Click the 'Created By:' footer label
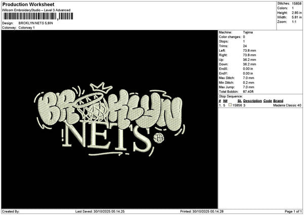The width and height of the screenshot is (304, 215). point(11,211)
